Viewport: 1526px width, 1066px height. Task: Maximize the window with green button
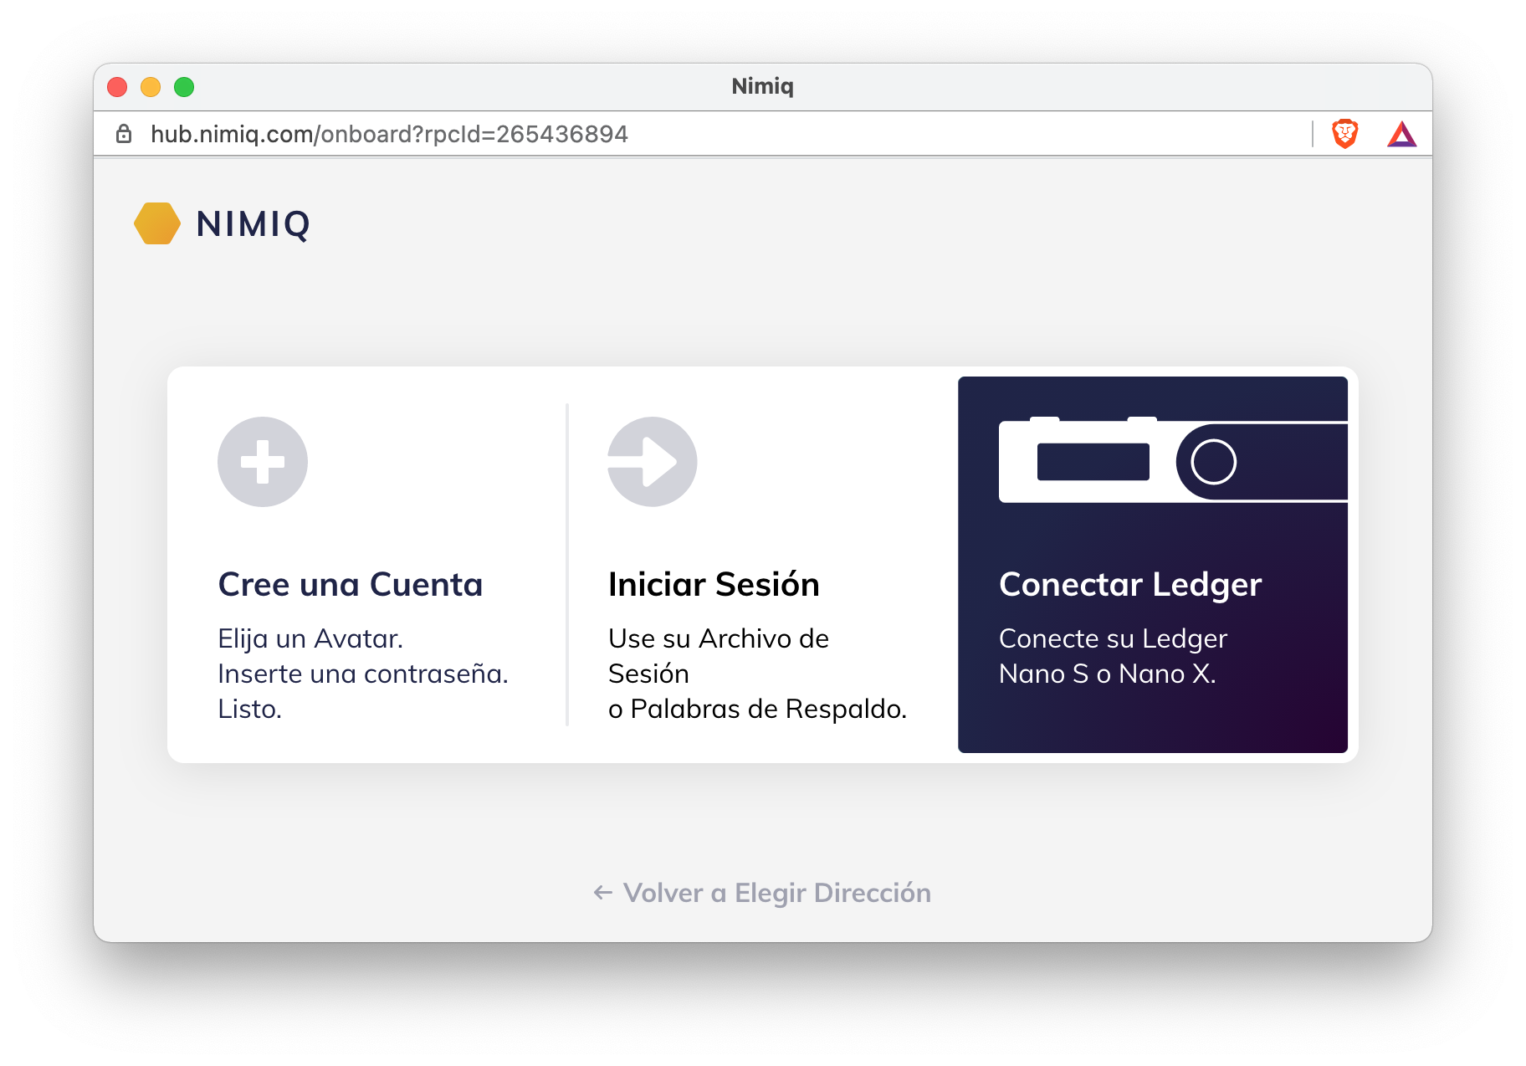coord(184,87)
